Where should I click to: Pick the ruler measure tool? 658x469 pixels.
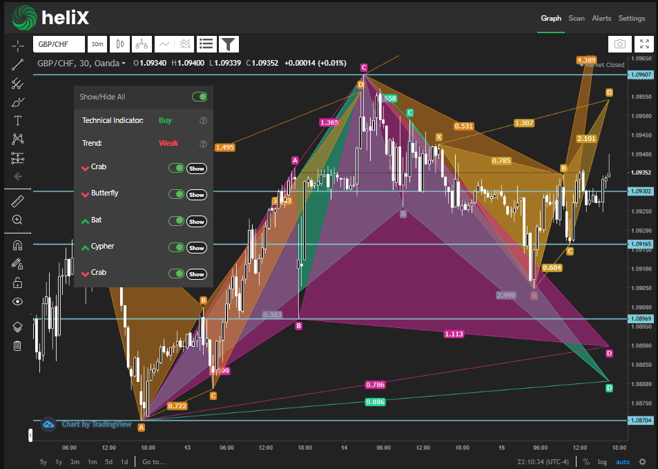coord(17,201)
